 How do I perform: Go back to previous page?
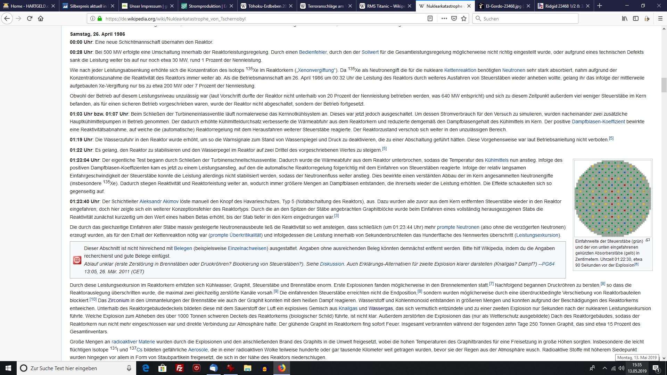(x=7, y=19)
